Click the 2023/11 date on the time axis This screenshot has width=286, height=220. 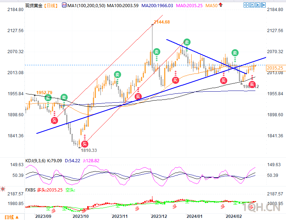120,216
